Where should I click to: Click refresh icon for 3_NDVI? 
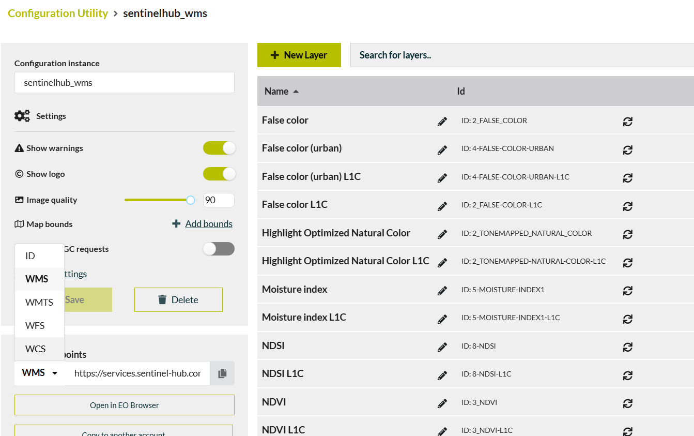click(x=628, y=403)
